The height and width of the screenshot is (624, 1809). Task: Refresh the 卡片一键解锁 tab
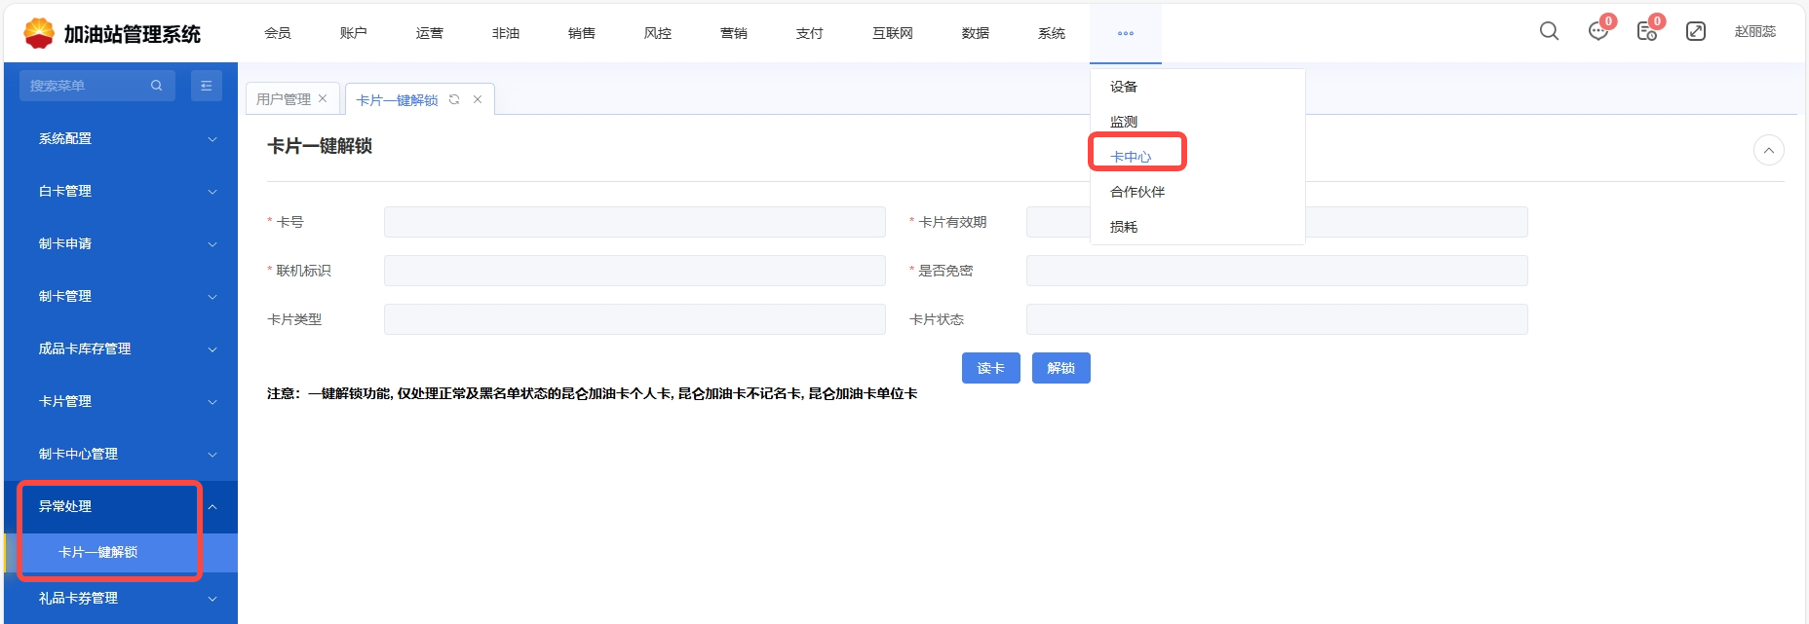pos(454,99)
